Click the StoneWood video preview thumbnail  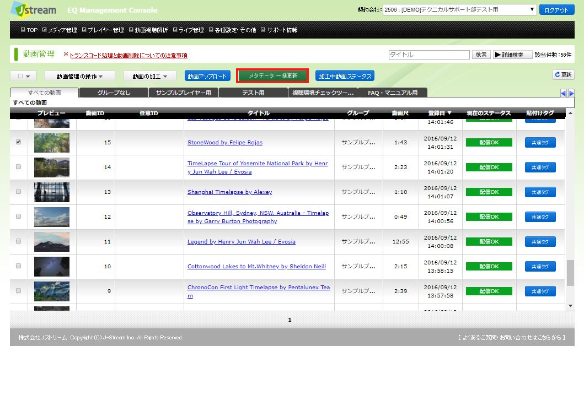52,143
